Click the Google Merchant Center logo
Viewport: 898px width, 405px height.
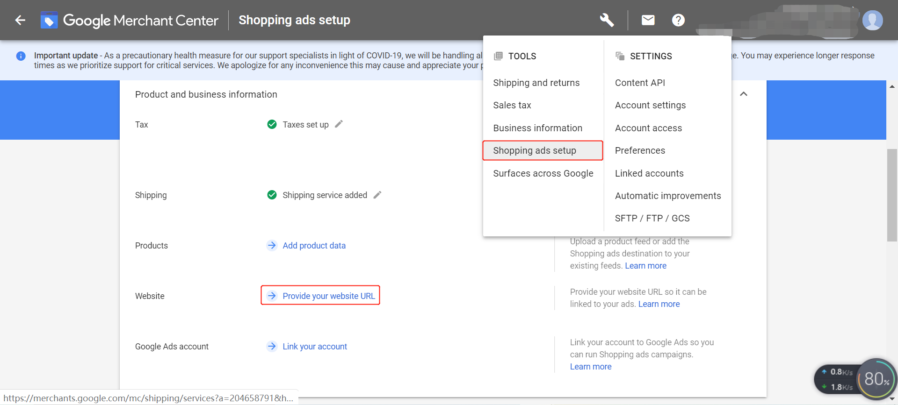pyautogui.click(x=130, y=21)
